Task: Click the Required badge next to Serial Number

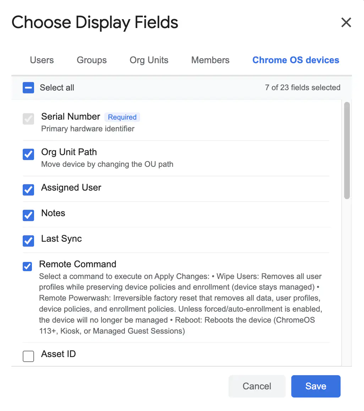Action: point(122,117)
